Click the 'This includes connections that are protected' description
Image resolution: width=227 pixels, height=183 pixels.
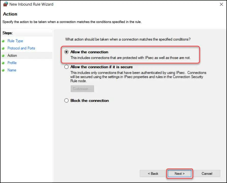pos(130,58)
